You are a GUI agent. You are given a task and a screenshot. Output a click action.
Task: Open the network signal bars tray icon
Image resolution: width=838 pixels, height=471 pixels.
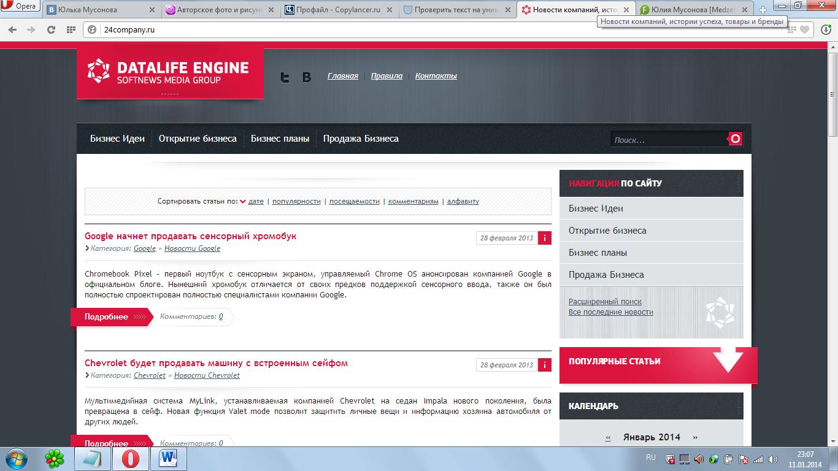click(758, 459)
